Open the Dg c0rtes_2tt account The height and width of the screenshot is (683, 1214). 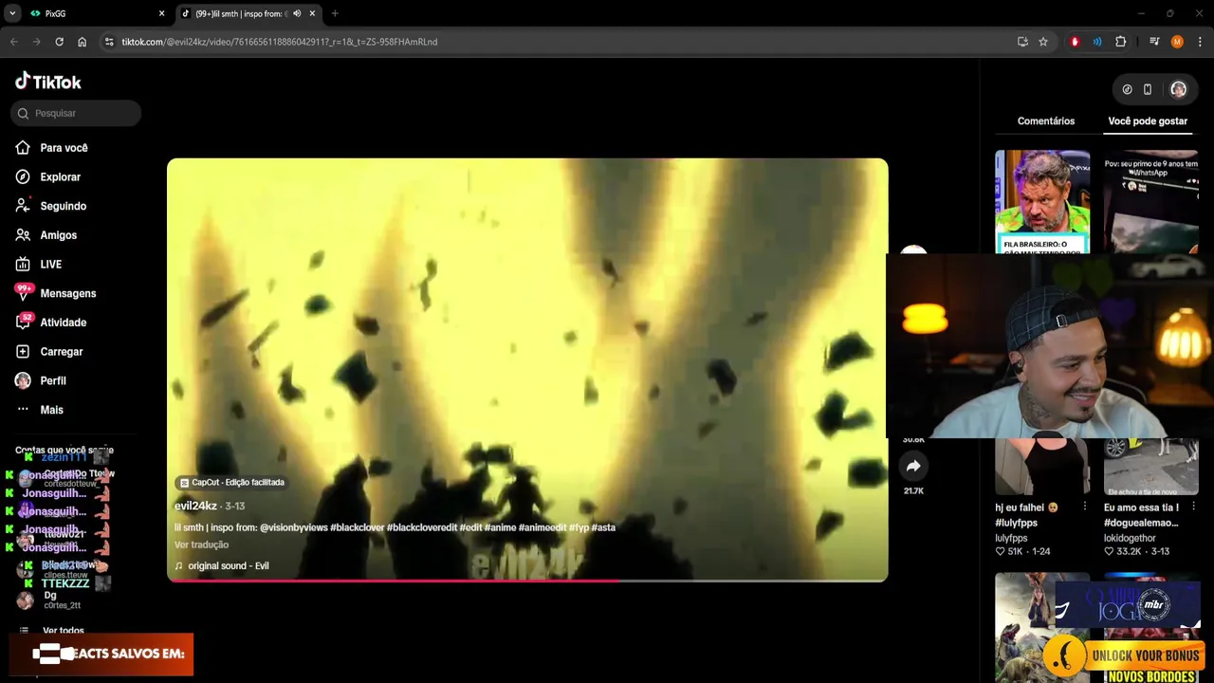[x=49, y=600]
